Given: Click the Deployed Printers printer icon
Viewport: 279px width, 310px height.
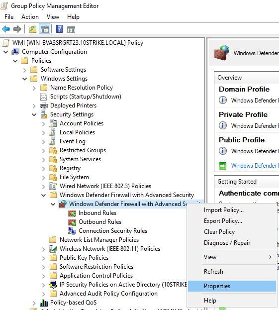Looking at the screenshot, I should (x=44, y=105).
